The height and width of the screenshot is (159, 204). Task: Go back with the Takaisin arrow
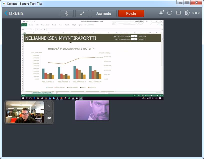(14, 13)
